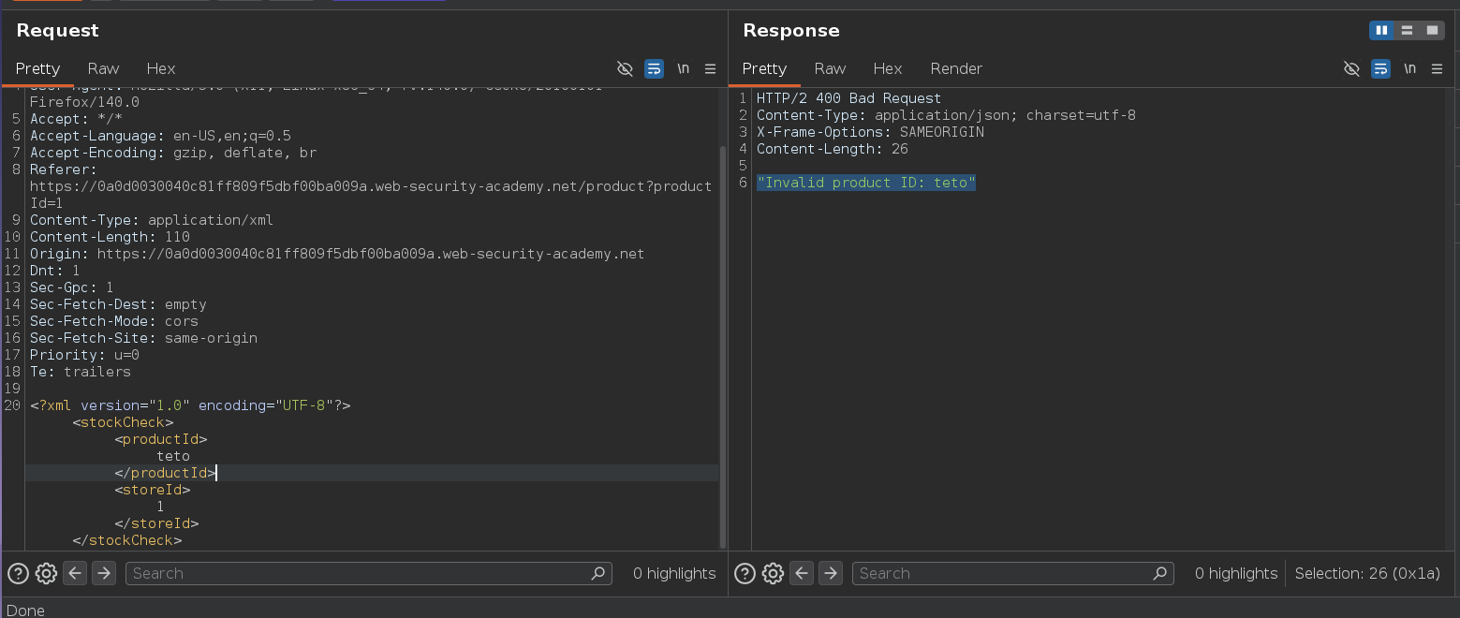Go to previous Response search match

[x=802, y=573]
